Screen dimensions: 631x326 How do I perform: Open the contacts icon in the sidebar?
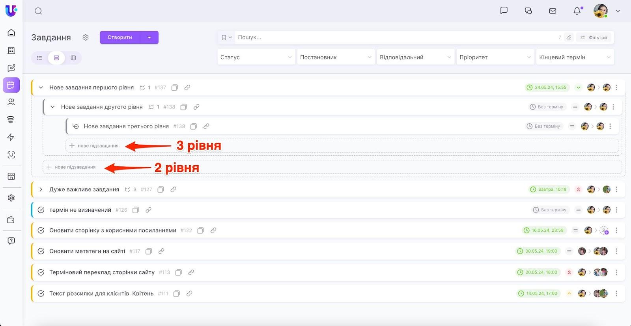click(x=11, y=102)
